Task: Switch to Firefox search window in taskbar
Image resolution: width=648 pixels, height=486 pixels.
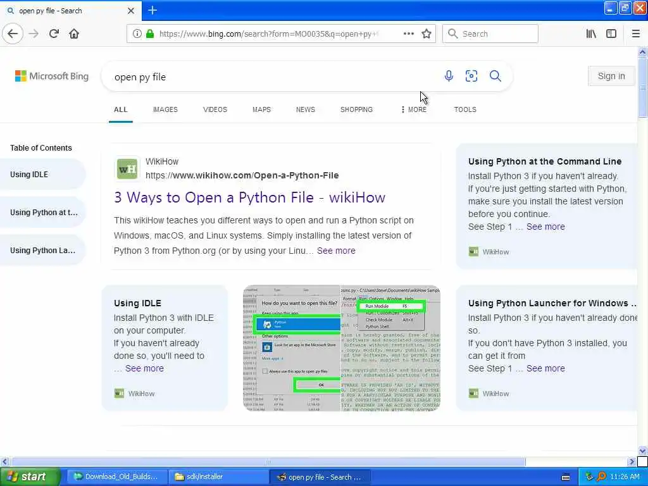Action: coord(320,477)
